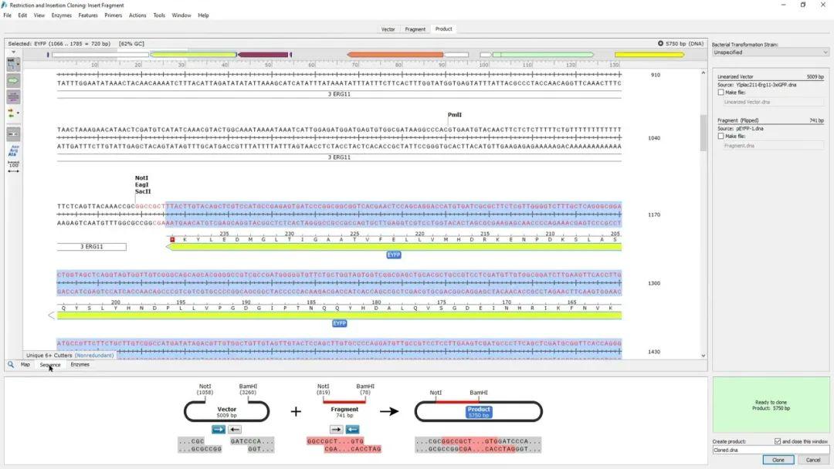Click the Nonredundant link

[x=94, y=356]
